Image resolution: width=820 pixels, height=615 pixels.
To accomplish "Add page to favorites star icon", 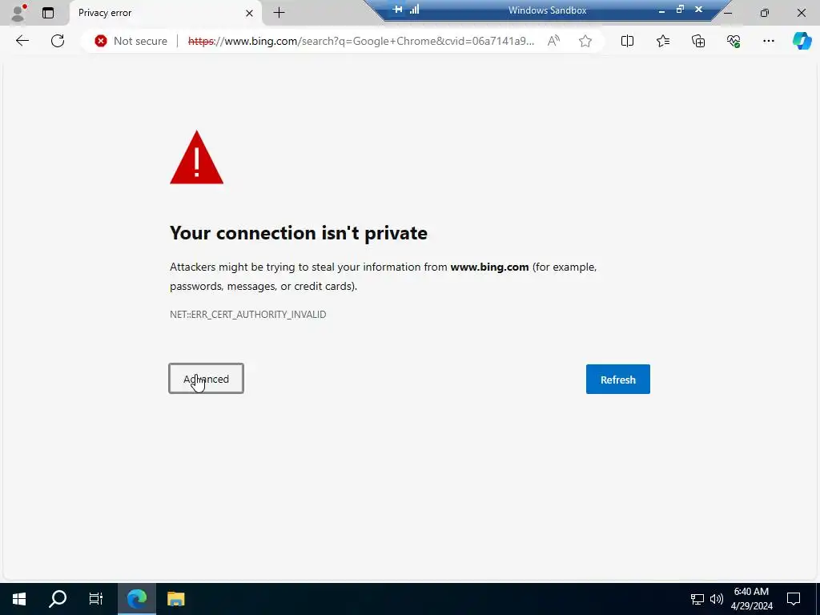I will (x=585, y=41).
